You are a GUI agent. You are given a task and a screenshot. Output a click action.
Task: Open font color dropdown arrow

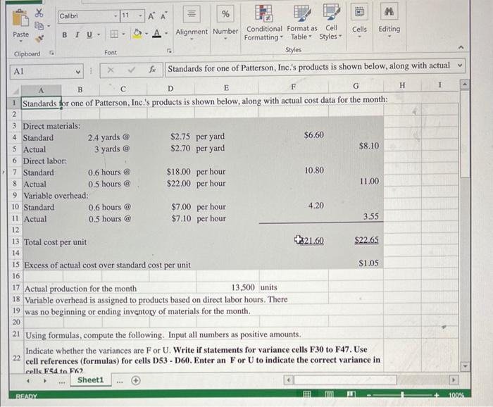tap(166, 33)
